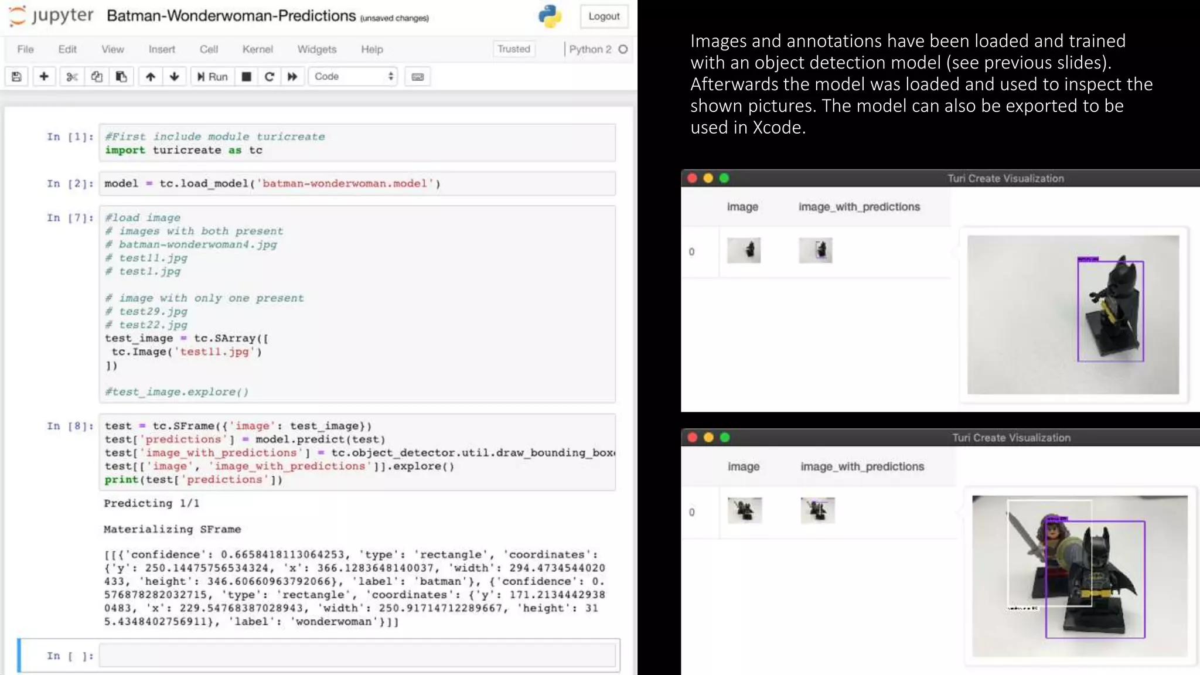1200x675 pixels.
Task: Click the 'Materializing SFrame' output text
Action: click(x=172, y=529)
